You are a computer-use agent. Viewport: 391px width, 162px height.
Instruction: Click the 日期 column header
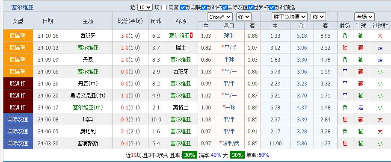point(48,21)
